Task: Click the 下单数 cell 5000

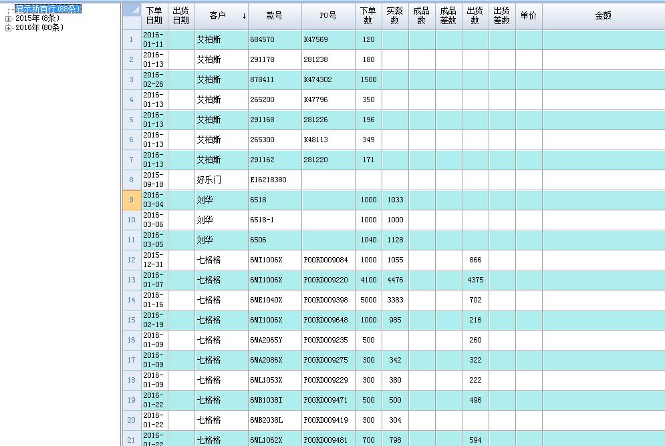Action: [x=368, y=300]
